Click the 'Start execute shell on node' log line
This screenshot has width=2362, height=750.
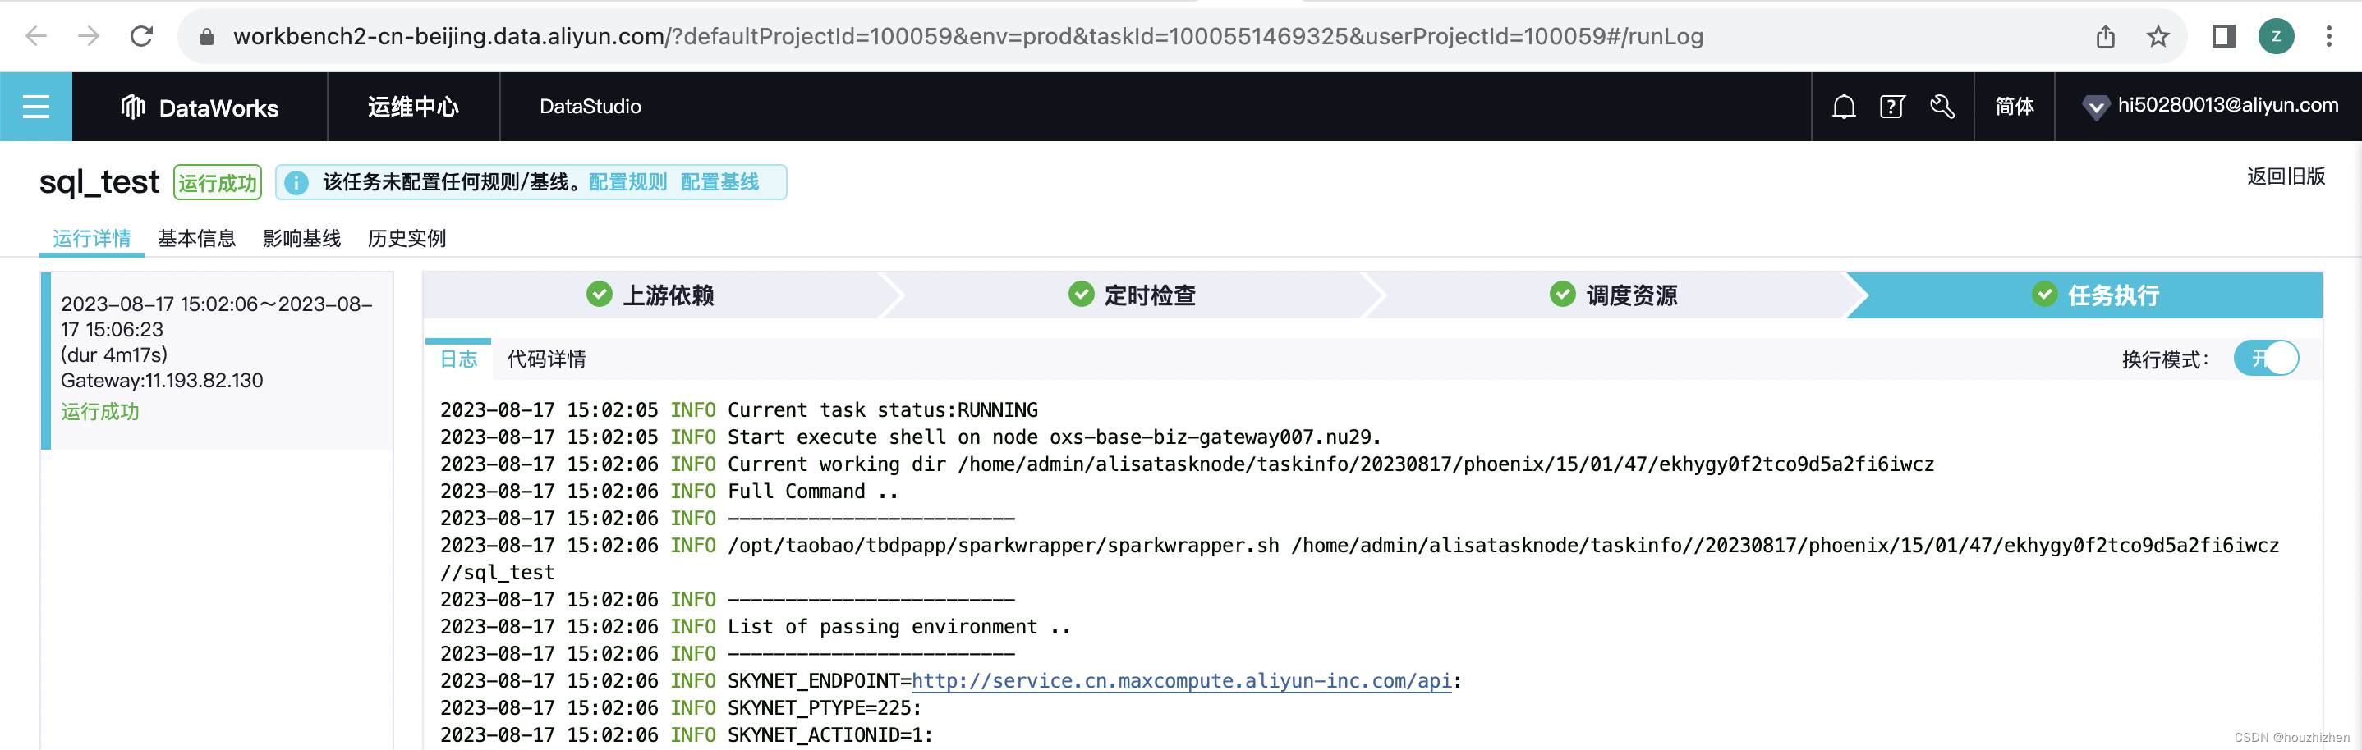click(x=911, y=437)
